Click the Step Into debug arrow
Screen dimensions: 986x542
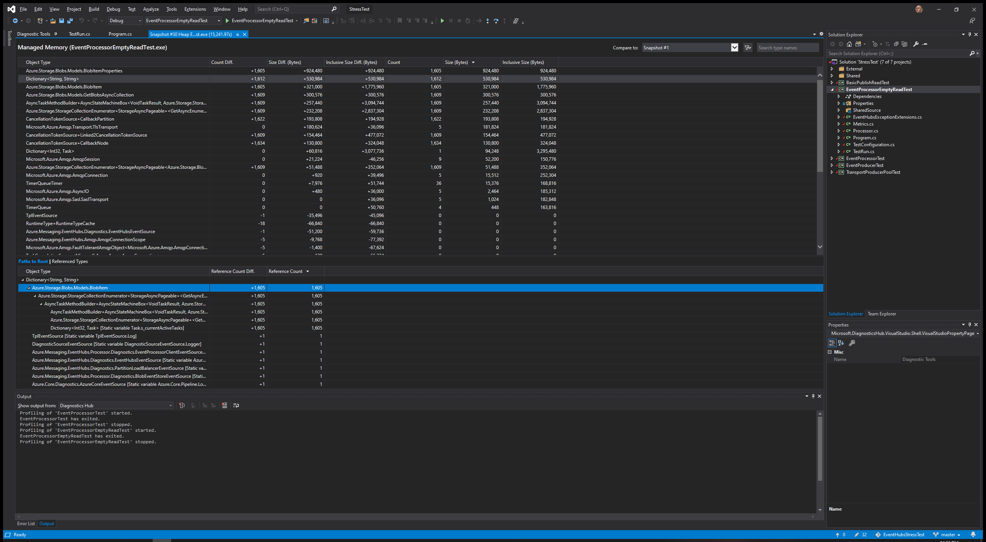[487, 21]
